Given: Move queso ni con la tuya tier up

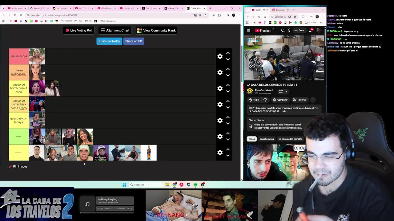Looking at the screenshot, I should click(228, 117).
